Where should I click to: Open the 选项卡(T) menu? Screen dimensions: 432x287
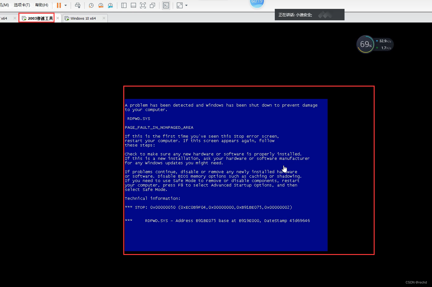click(22, 5)
